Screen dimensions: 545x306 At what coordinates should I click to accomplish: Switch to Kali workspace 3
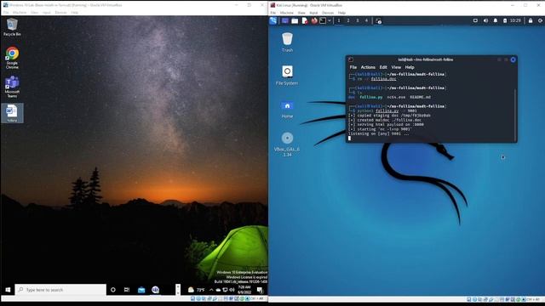[x=358, y=20]
